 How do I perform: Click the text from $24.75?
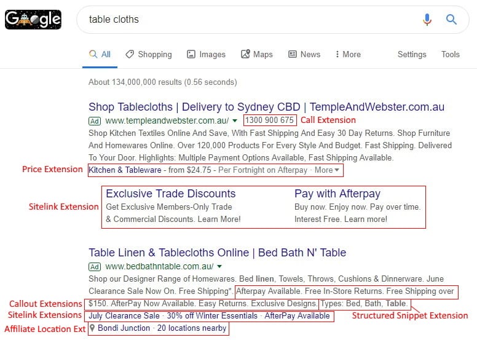(190, 170)
